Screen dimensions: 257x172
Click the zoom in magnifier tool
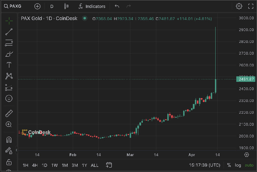click(9, 124)
